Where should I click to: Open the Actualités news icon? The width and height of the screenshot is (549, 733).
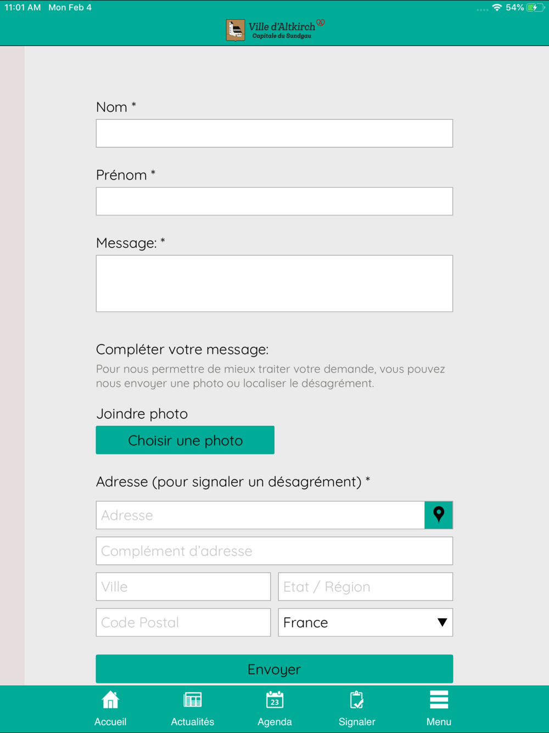coord(193,701)
